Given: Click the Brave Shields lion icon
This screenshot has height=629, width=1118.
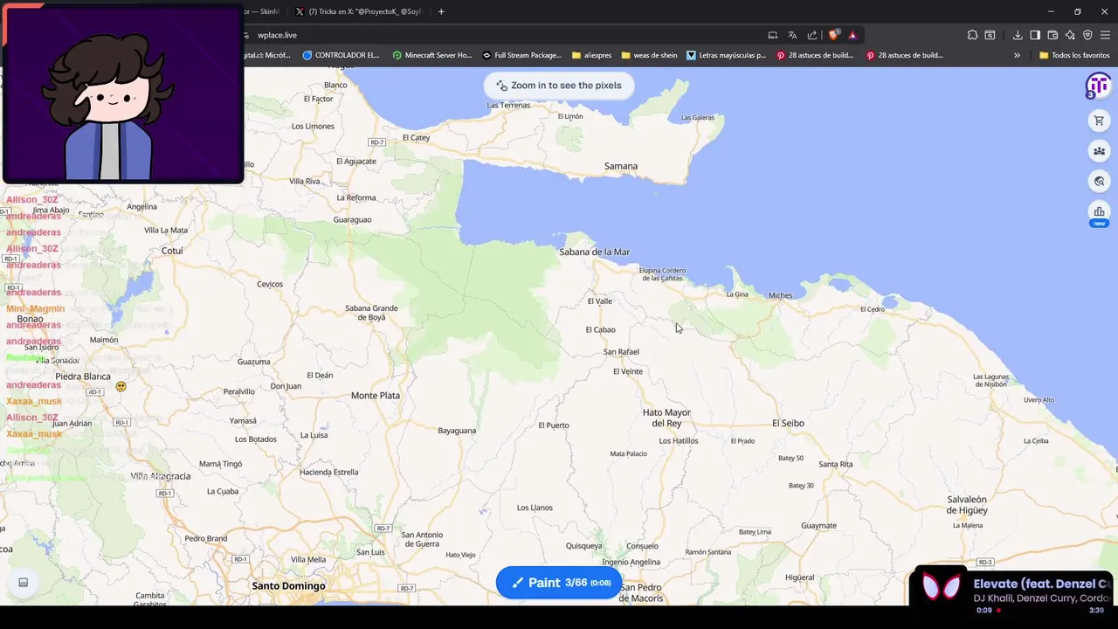Looking at the screenshot, I should pos(834,35).
